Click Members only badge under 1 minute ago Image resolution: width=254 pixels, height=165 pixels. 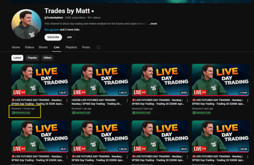coord(21,113)
